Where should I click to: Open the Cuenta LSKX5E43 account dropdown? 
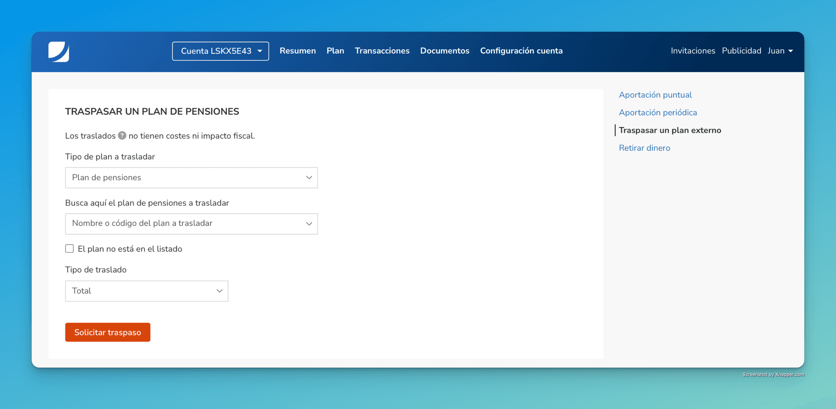tap(220, 51)
